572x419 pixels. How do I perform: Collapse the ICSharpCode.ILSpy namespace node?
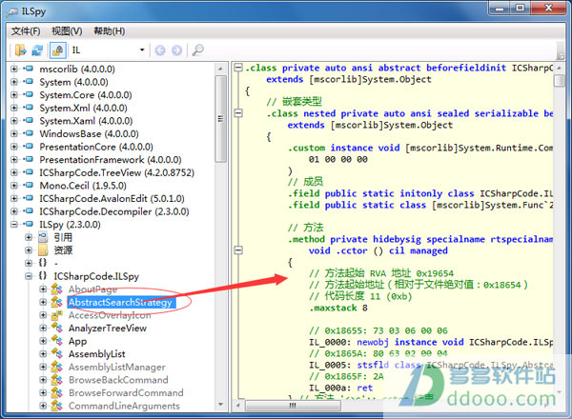click(29, 276)
